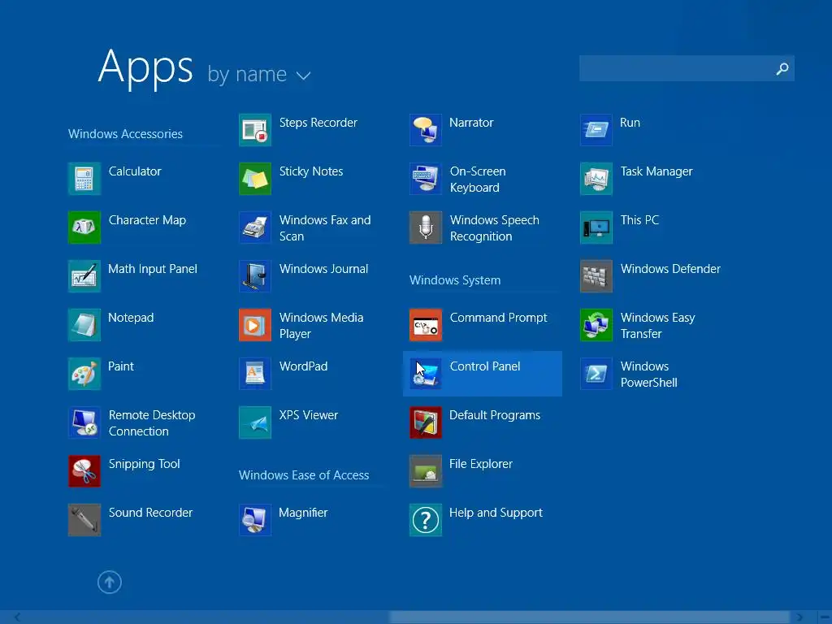Click the 'File Explorer' label text

point(481,464)
